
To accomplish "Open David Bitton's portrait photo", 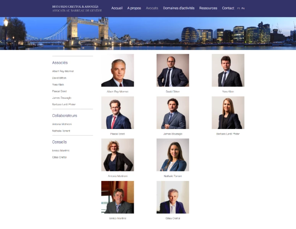I will pos(173,70).
